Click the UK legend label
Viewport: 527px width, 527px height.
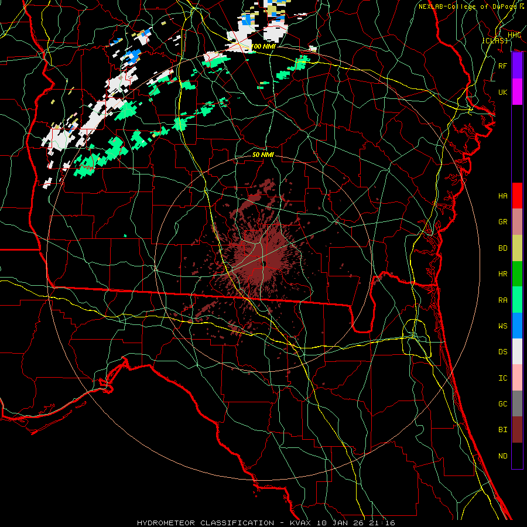(503, 92)
